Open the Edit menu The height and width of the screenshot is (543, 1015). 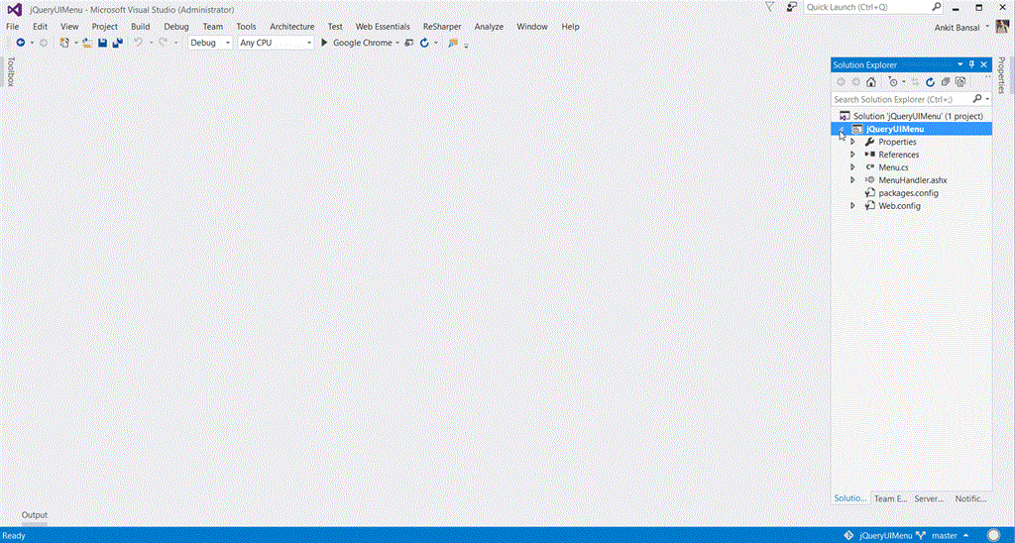click(x=40, y=27)
